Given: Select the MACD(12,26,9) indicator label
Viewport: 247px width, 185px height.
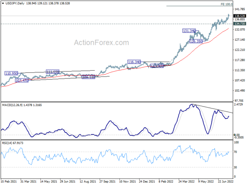Looking at the screenshot, I should click(12, 105).
